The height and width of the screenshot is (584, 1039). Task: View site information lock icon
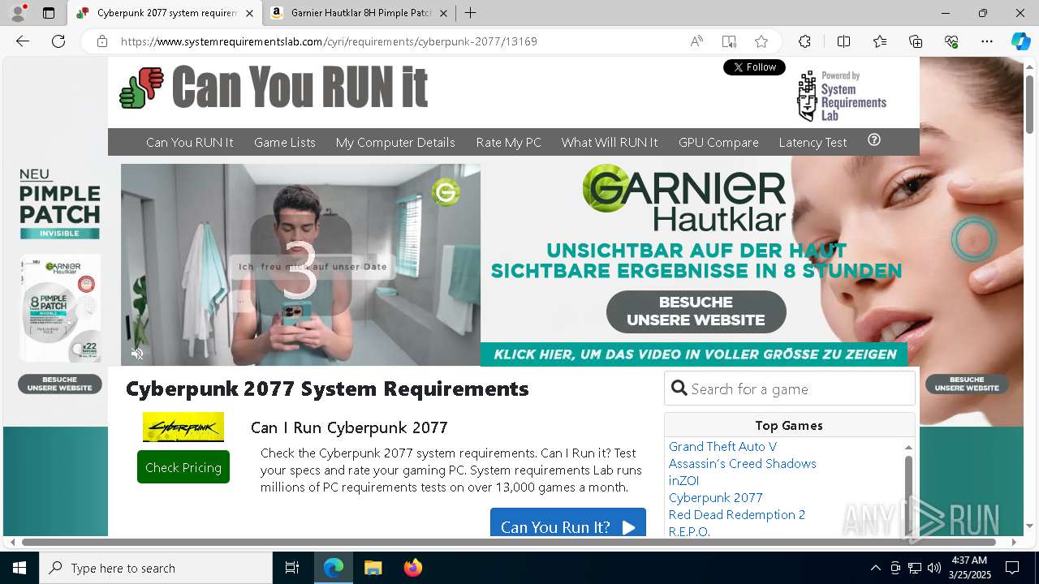coord(102,41)
